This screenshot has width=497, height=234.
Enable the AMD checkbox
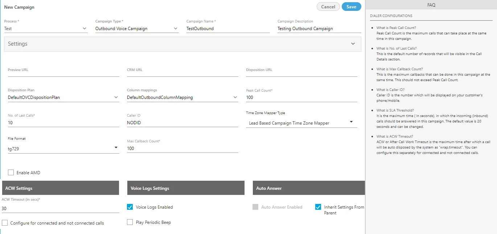coord(11,173)
